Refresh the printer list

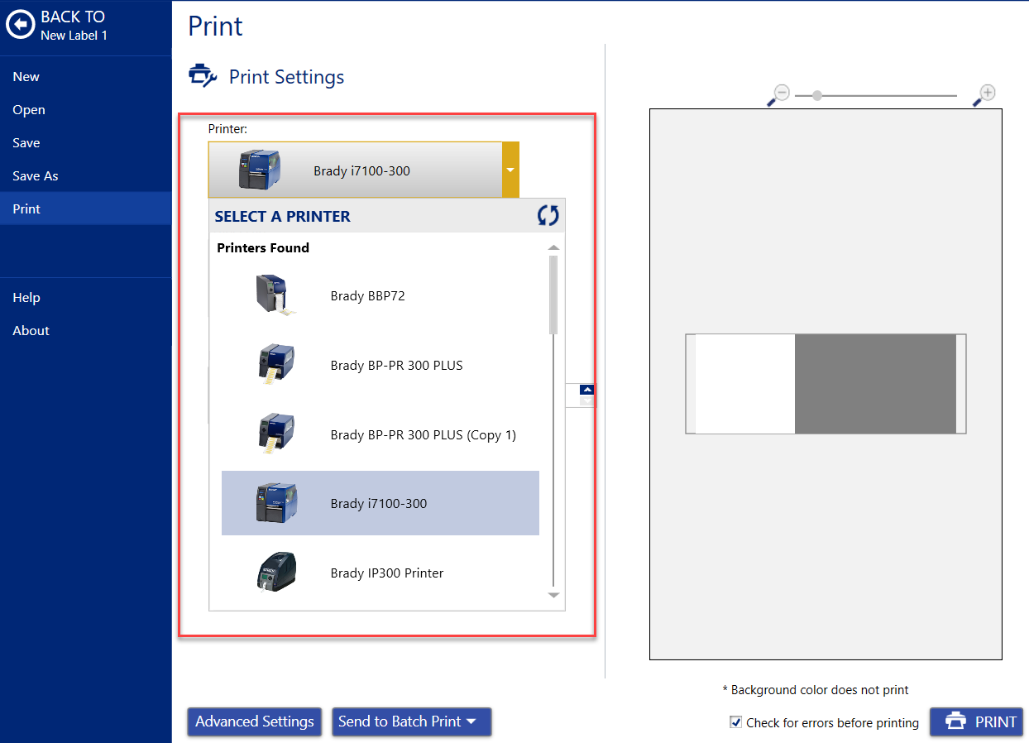pyautogui.click(x=548, y=214)
